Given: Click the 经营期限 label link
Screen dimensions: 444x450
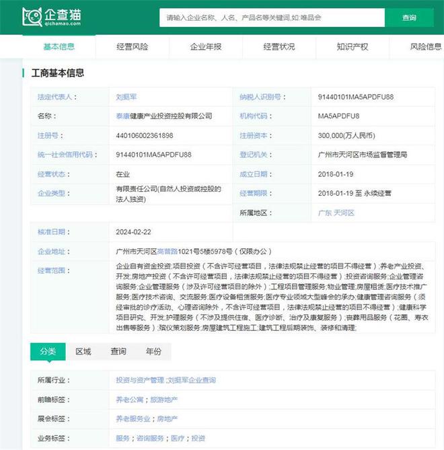Looking at the screenshot, I should [x=254, y=193].
